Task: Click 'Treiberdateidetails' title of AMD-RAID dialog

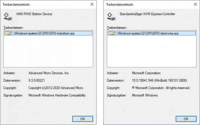Action: pos(16,5)
